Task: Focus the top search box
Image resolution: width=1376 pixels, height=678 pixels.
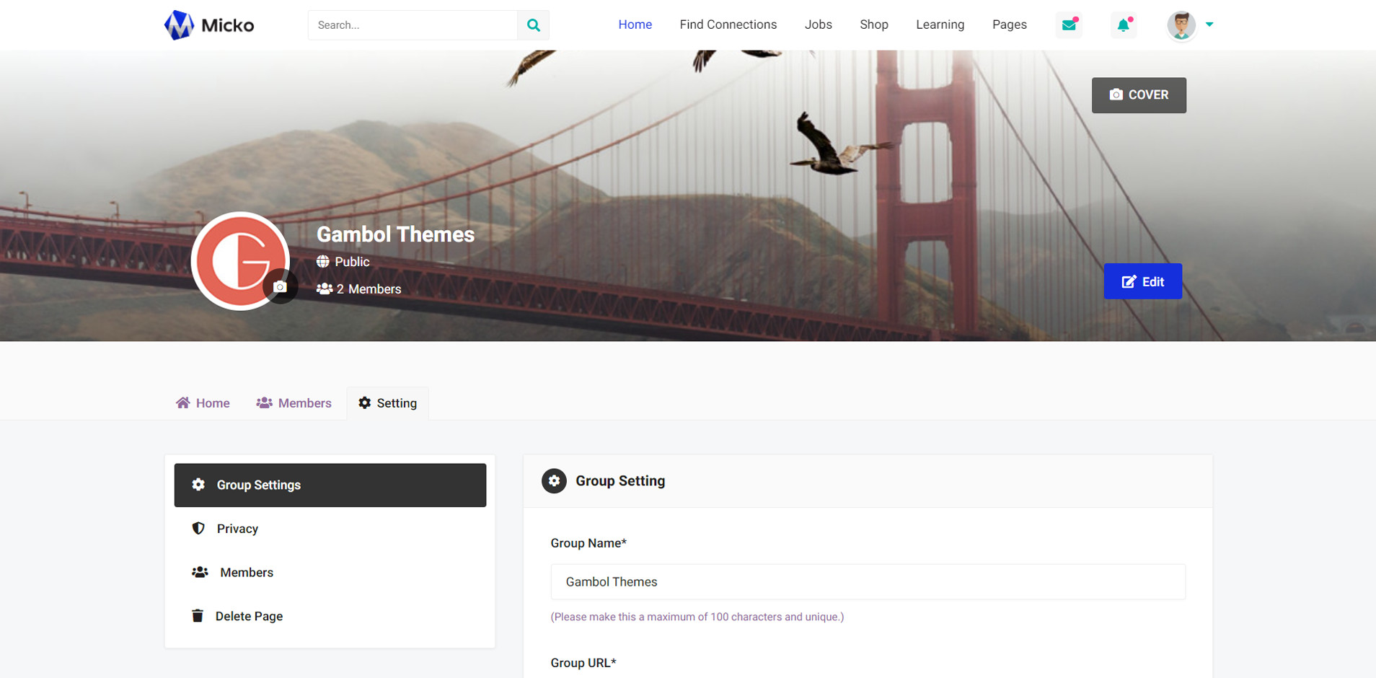Action: (413, 25)
